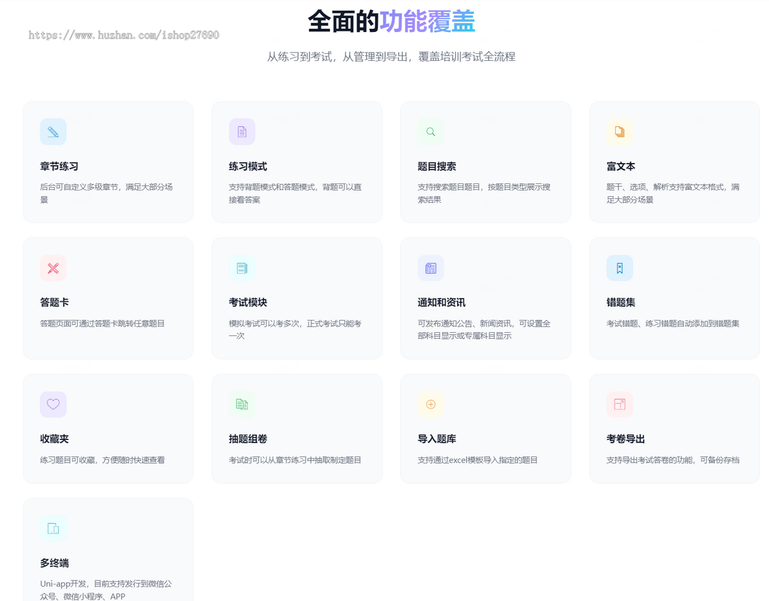This screenshot has height=601, width=769.
Task: Click description 考试时可以从章节练习中抽取制定题目
Action: click(295, 460)
